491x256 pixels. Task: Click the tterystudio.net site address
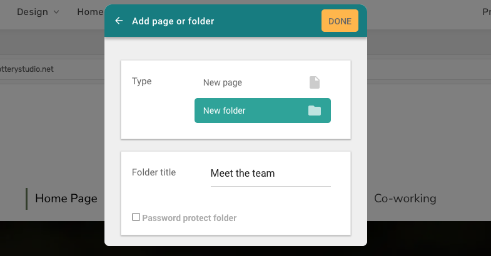27,69
